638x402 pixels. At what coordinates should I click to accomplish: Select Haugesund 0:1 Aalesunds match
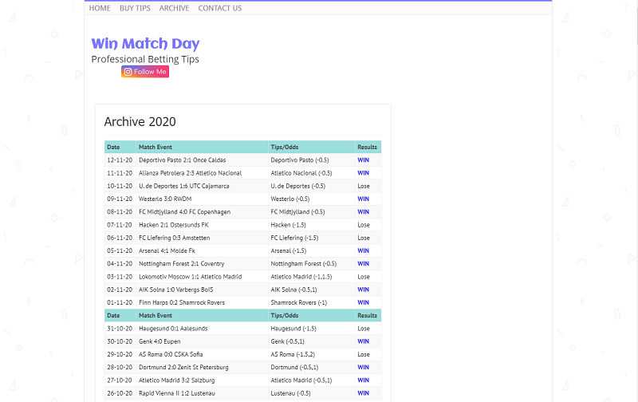173,329
